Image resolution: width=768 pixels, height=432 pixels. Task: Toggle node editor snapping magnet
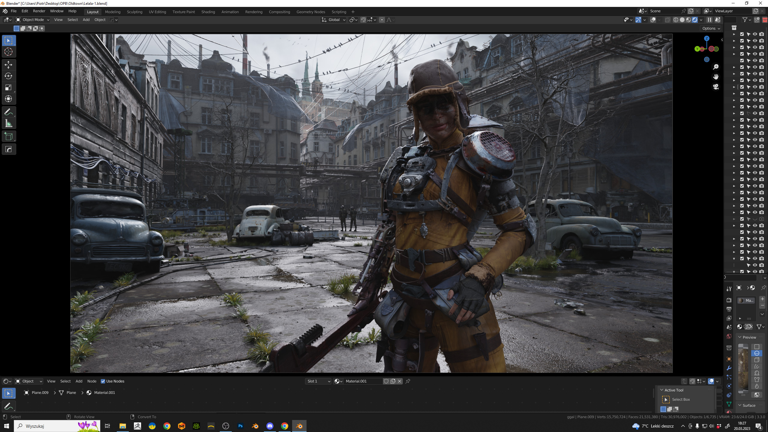pos(692,381)
